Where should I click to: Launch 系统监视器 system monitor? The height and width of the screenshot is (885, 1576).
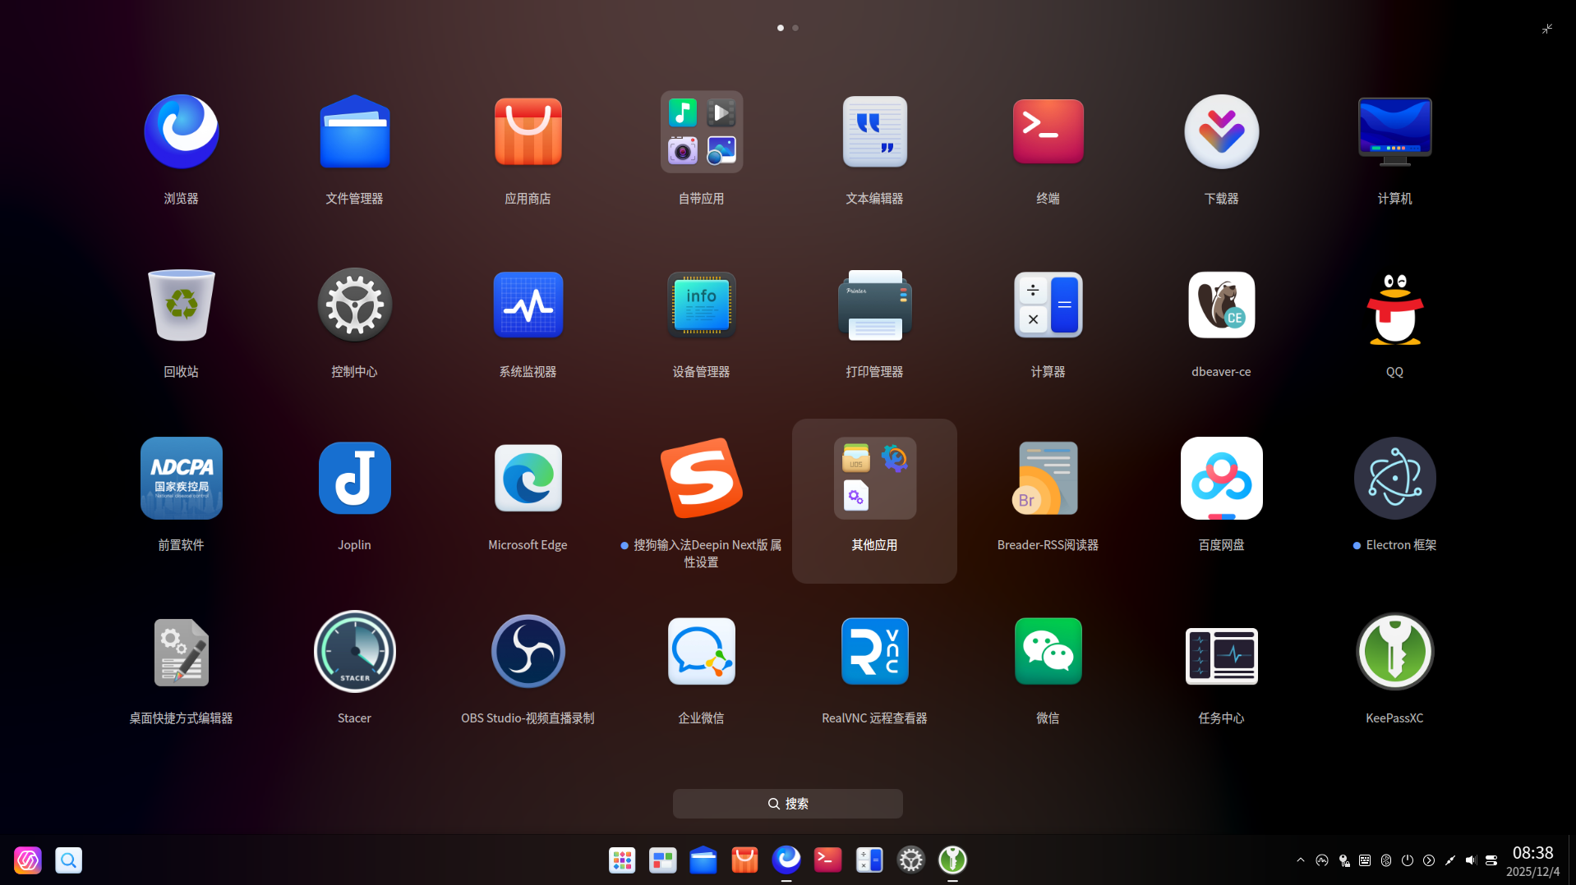click(x=528, y=305)
